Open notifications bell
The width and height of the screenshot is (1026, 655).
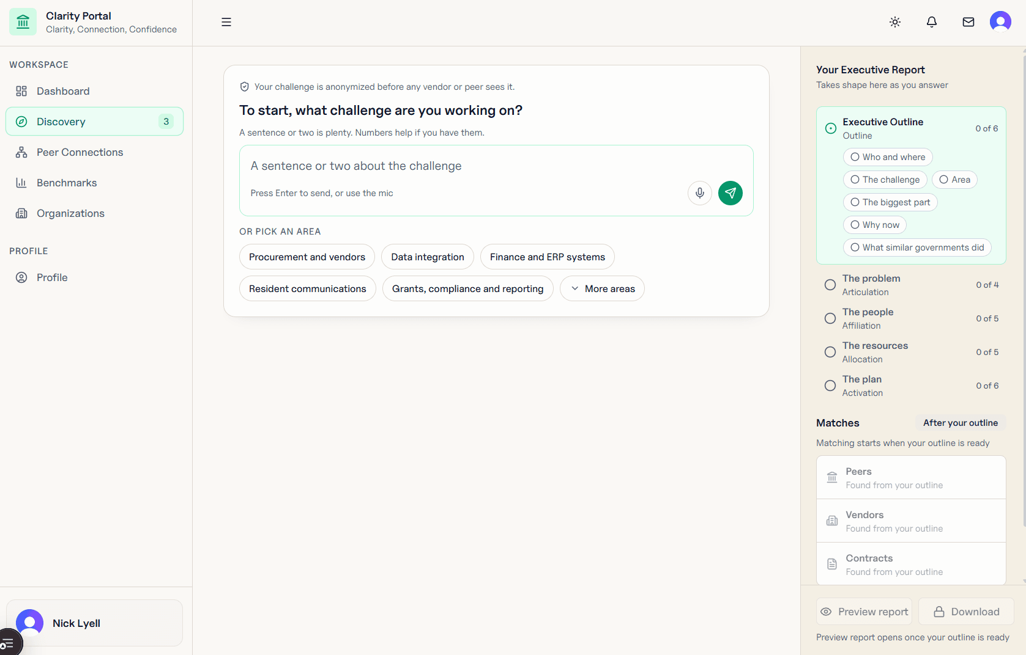click(932, 22)
